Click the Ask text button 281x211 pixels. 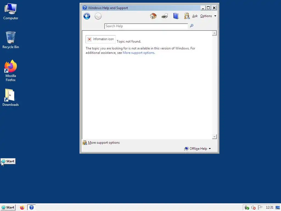point(195,16)
